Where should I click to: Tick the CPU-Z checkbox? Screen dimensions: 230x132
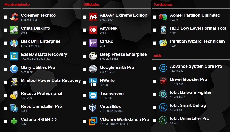point(85,43)
